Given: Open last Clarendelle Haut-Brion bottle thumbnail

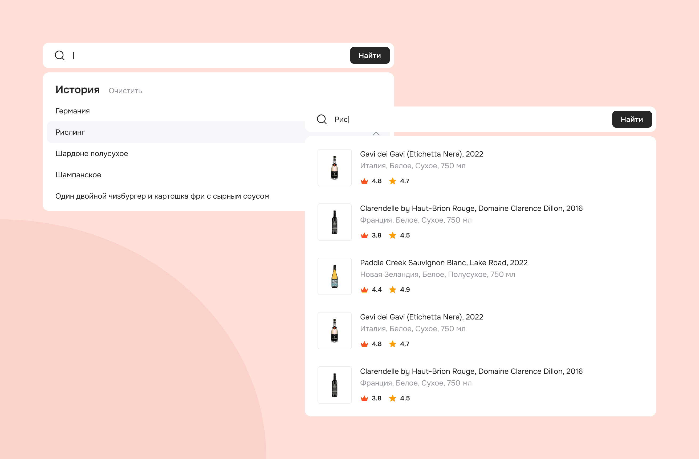Looking at the screenshot, I should point(335,385).
